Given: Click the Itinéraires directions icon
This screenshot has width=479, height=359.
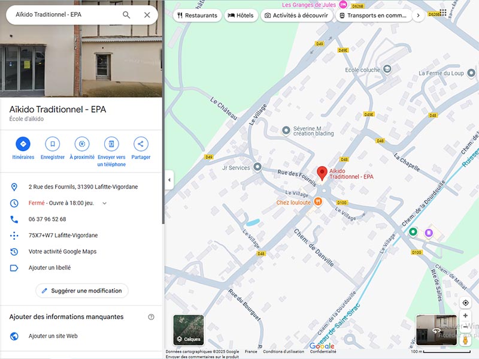Looking at the screenshot, I should tap(23, 144).
